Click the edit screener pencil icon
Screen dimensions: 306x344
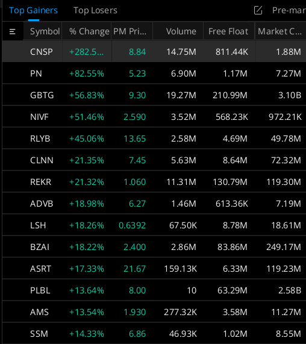(x=258, y=10)
